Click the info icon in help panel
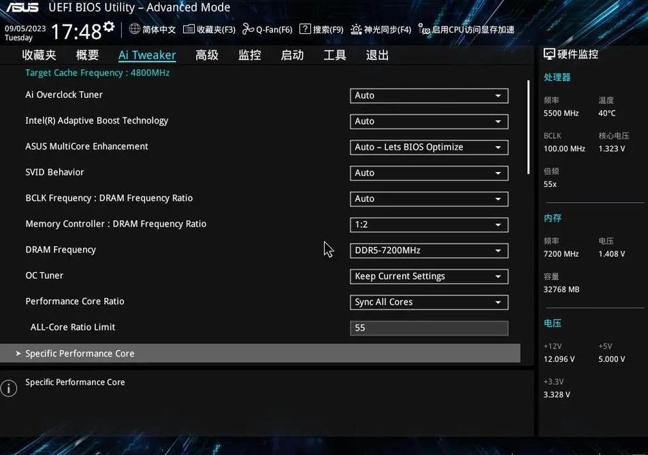Image resolution: width=648 pixels, height=455 pixels. coord(9,388)
